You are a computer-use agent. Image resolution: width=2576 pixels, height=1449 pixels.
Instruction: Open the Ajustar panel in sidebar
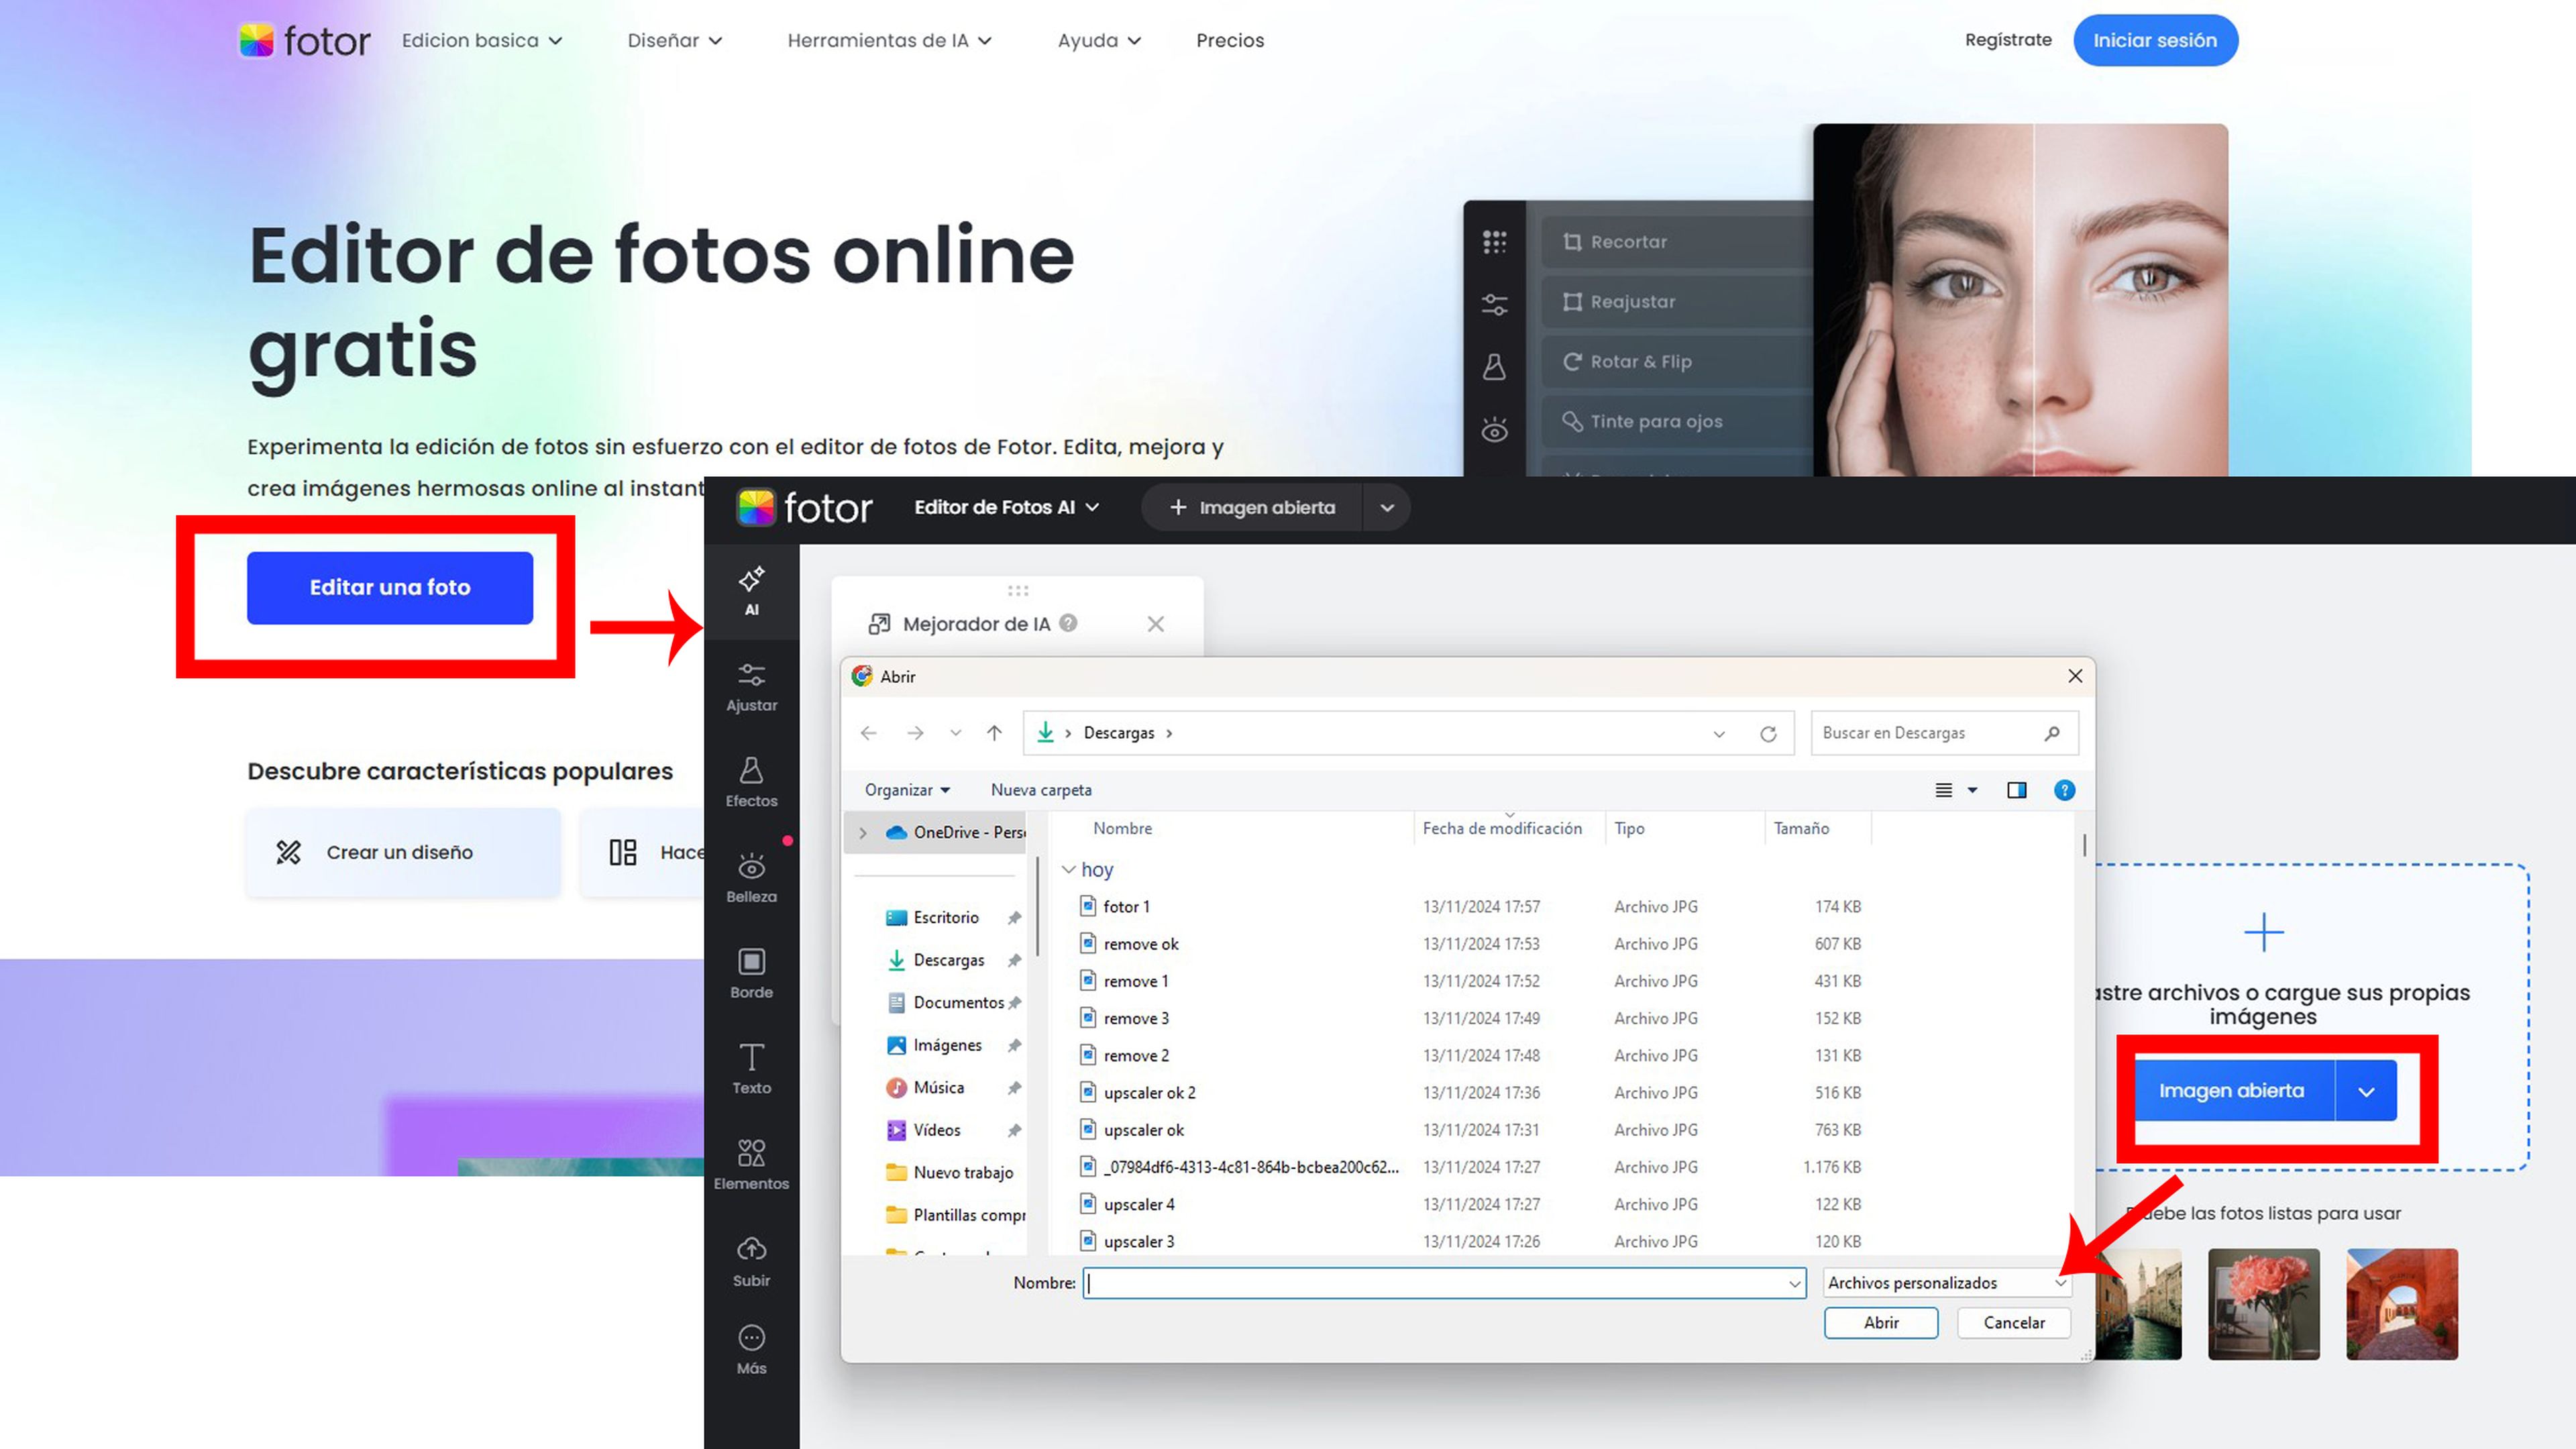click(x=751, y=687)
